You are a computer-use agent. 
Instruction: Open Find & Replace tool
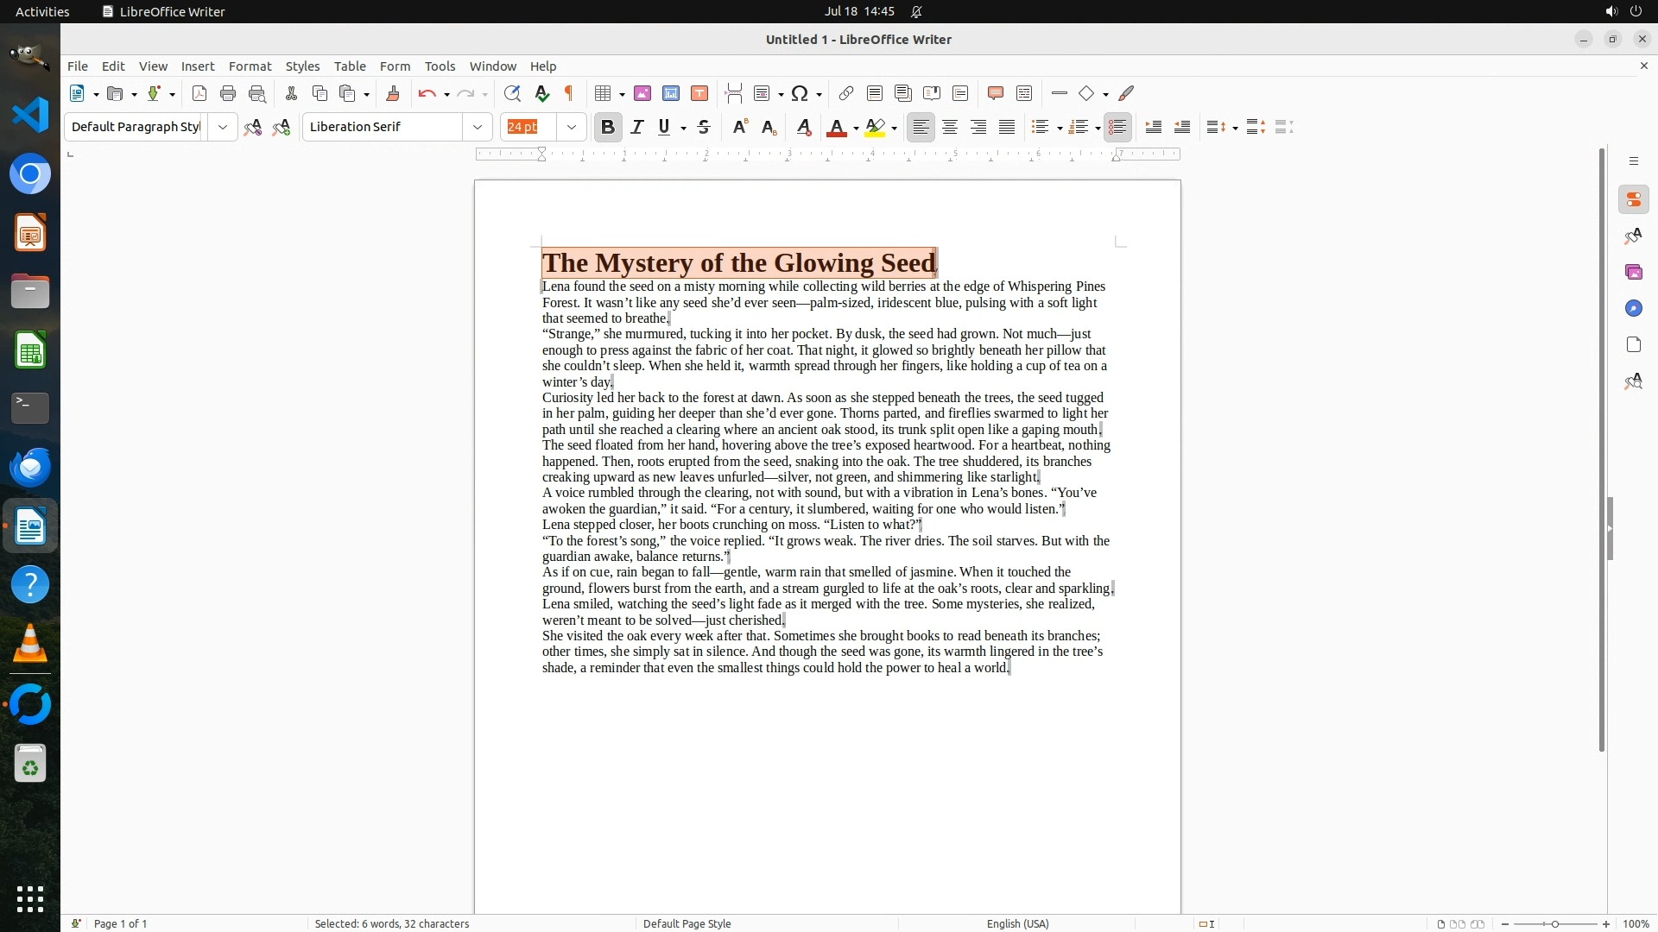pyautogui.click(x=512, y=94)
